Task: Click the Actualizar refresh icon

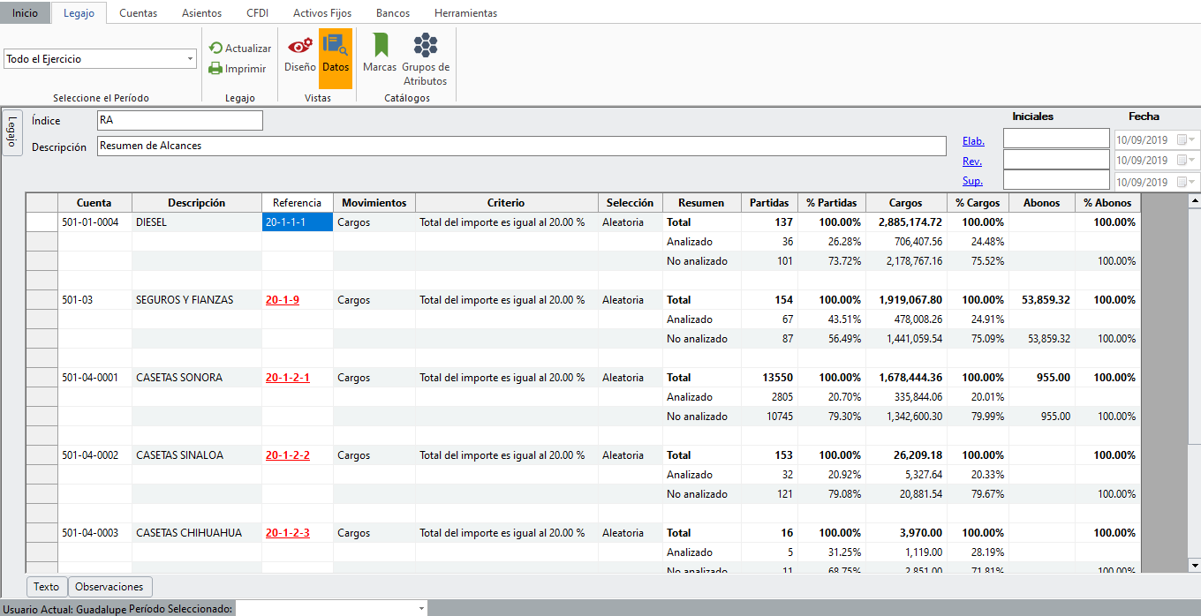Action: point(215,49)
